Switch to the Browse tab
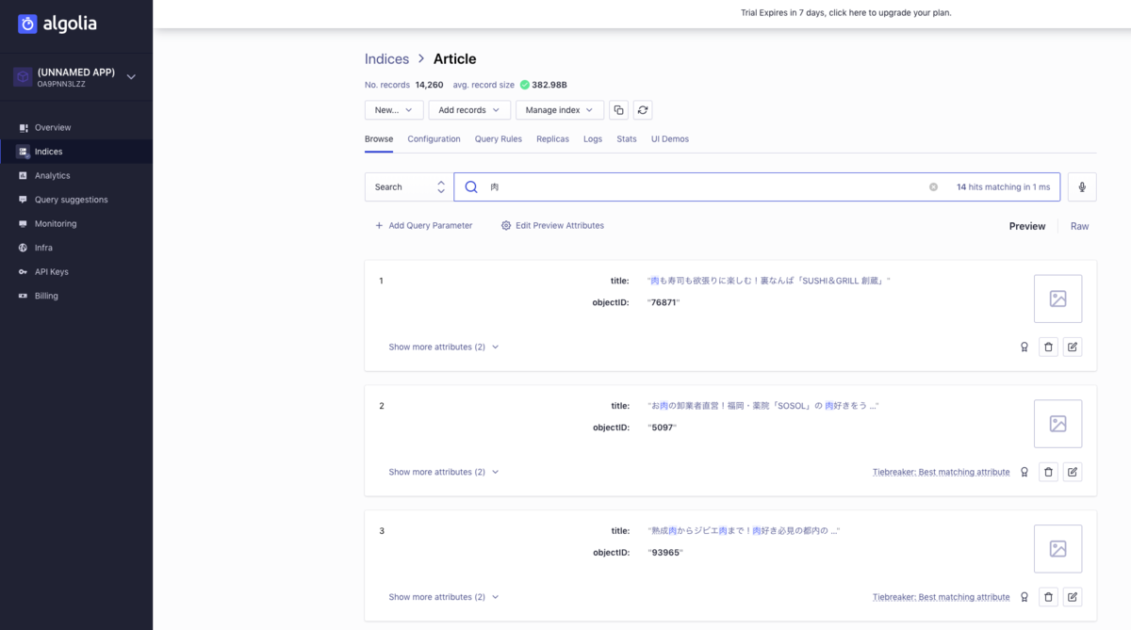This screenshot has width=1131, height=630. coord(379,138)
